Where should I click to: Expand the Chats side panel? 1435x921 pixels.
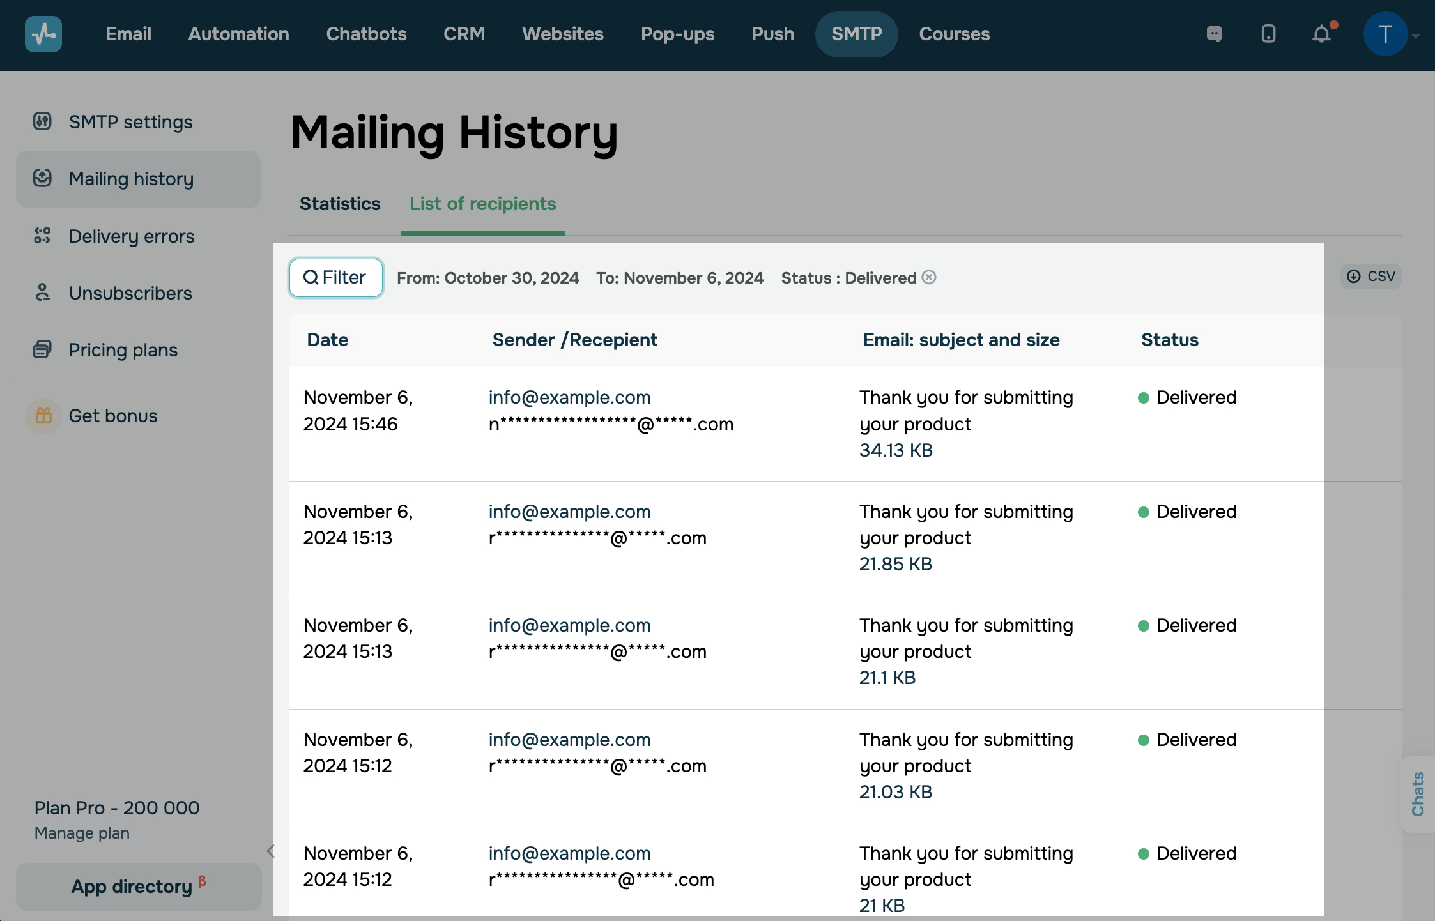click(1418, 794)
